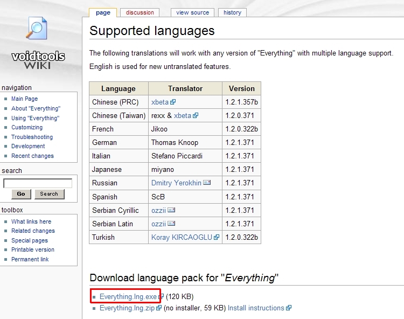Click the Spanish language cell
This screenshot has width=404, height=319.
click(119, 197)
